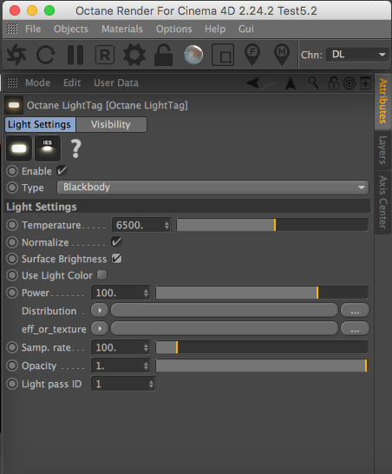This screenshot has height=474, width=392.
Task: Switch to the Visibility tab
Action: (111, 124)
